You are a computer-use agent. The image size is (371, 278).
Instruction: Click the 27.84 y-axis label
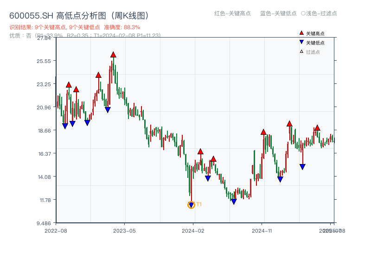(x=44, y=38)
